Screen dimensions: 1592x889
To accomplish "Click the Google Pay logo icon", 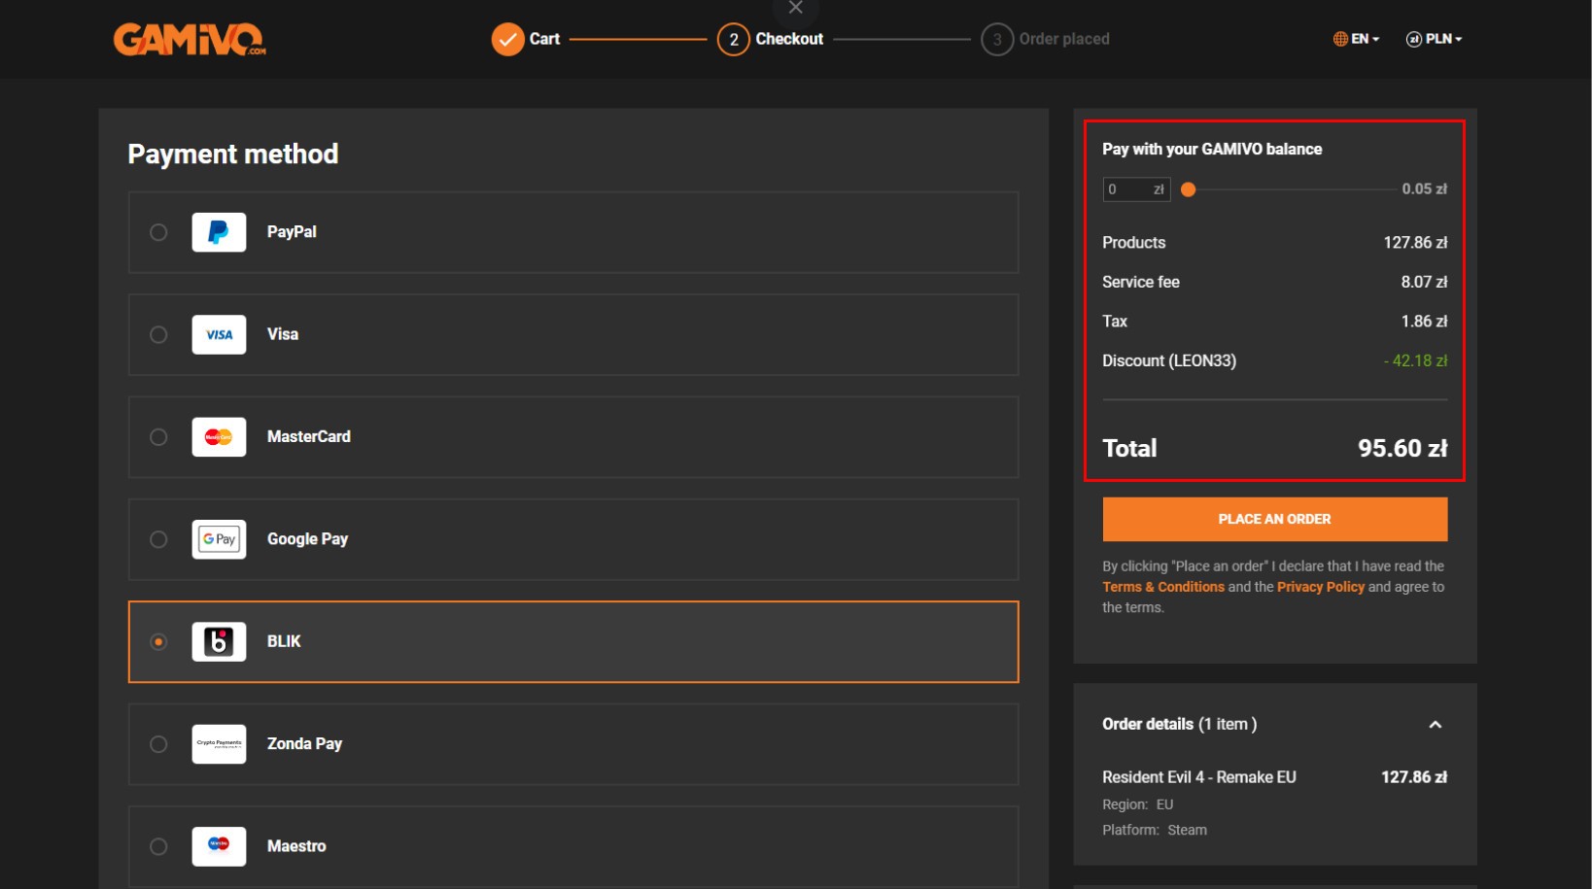I will [219, 539].
